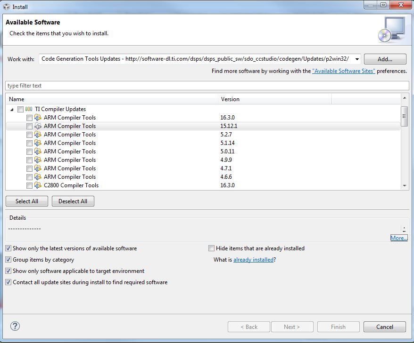
Task: Click the TI Compiler Updates category icon
Action: (29, 109)
